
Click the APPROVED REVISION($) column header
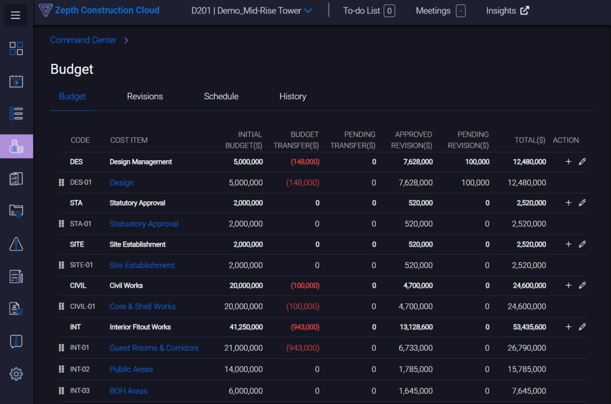pos(411,140)
